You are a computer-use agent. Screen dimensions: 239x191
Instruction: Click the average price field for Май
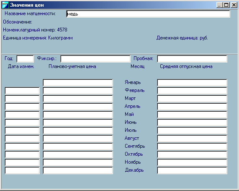point(192,115)
